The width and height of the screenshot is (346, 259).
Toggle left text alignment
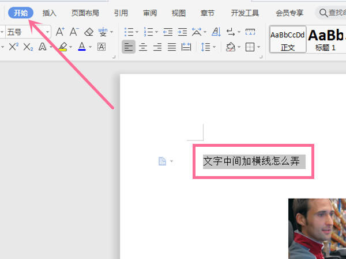129,47
